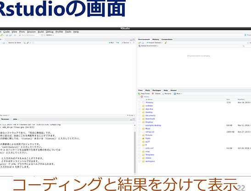
Task: Switch to the Jobs tab
Action: click(15, 119)
